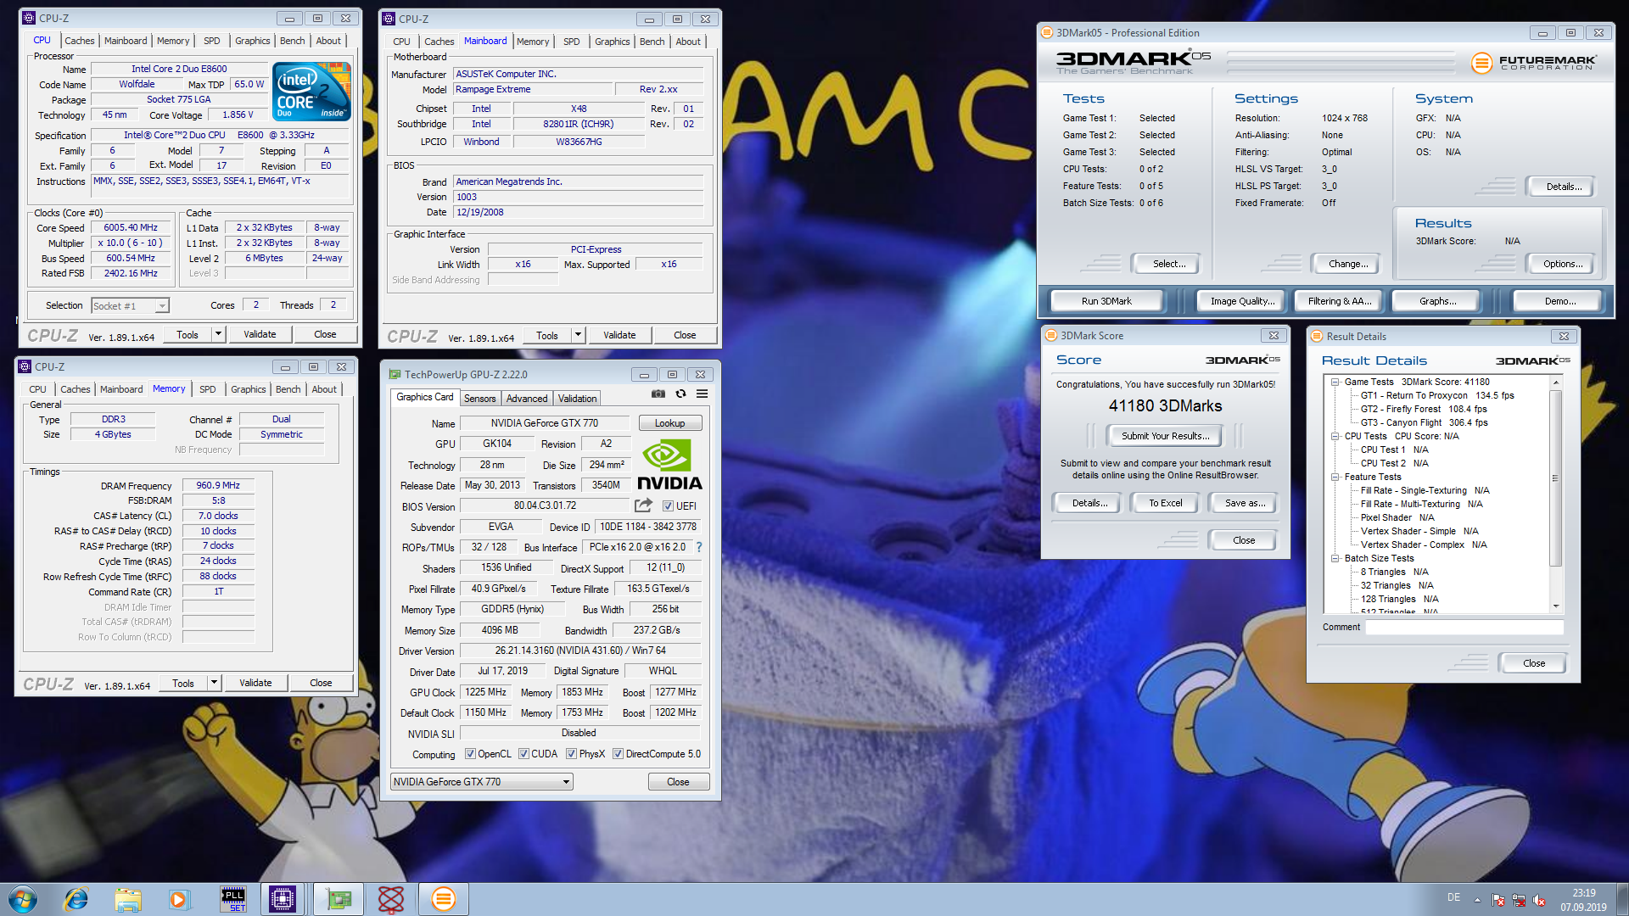Click Show Desktop strip at taskbar end
The image size is (1629, 916).
(x=1622, y=900)
